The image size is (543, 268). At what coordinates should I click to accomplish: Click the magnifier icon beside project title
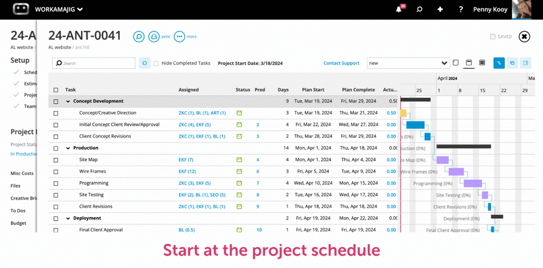click(x=138, y=37)
